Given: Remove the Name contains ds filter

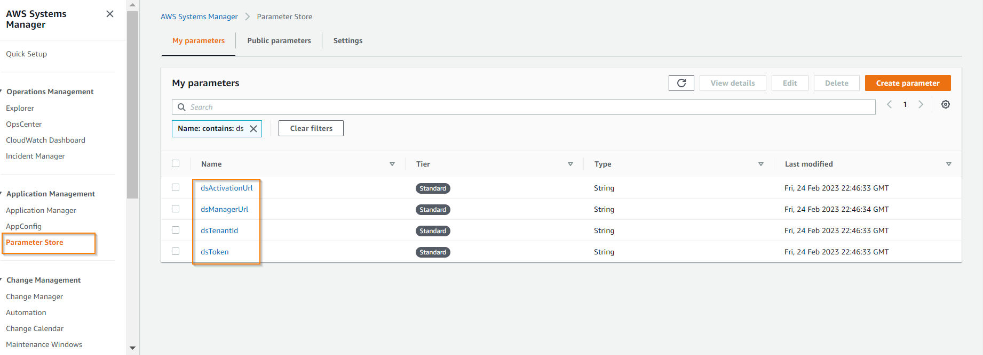Looking at the screenshot, I should pyautogui.click(x=253, y=129).
